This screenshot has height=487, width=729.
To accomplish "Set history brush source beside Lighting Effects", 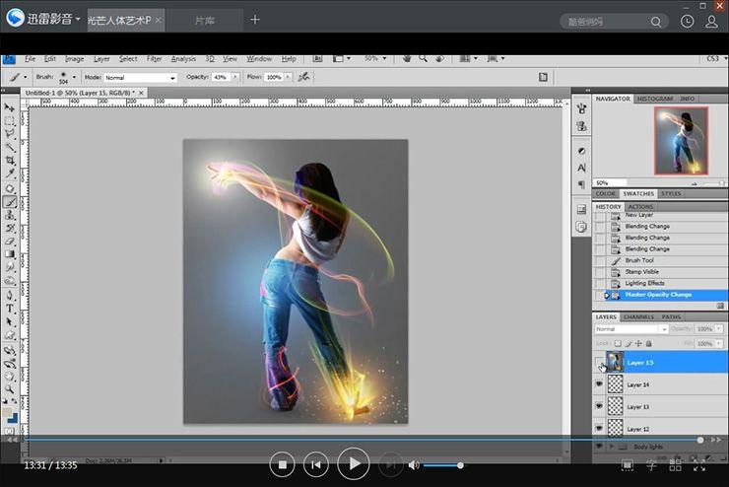I will click(x=600, y=283).
